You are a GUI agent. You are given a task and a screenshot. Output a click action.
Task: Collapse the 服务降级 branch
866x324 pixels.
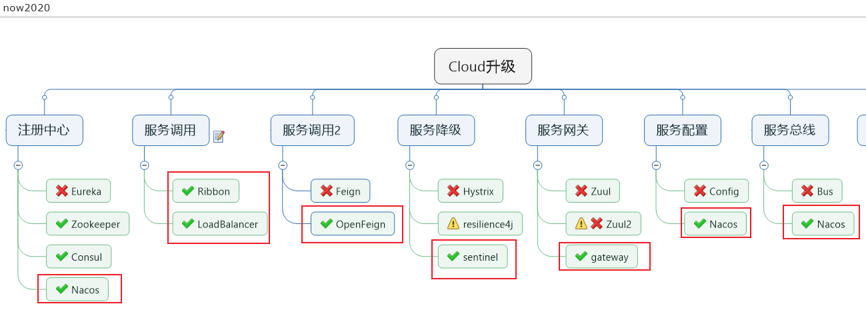click(409, 165)
